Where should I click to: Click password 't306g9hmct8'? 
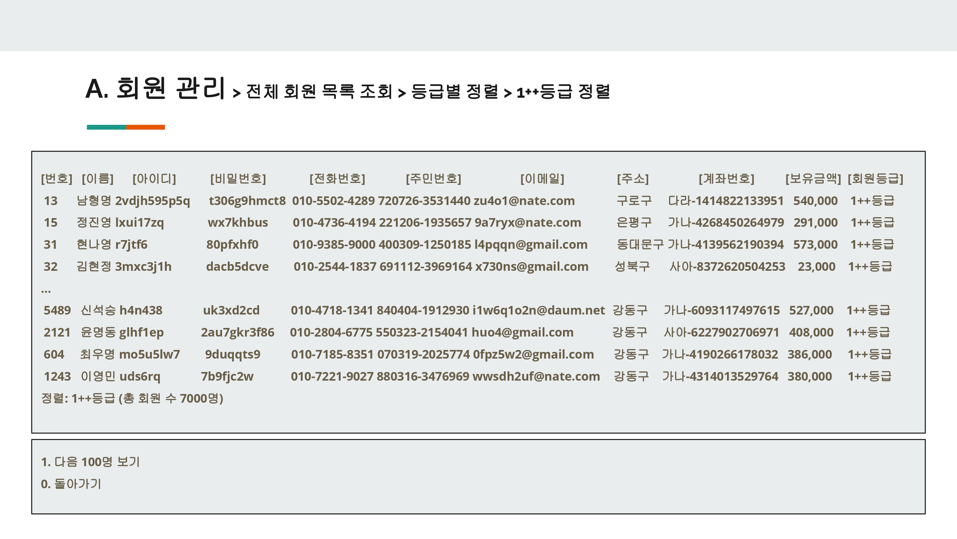[x=248, y=201]
